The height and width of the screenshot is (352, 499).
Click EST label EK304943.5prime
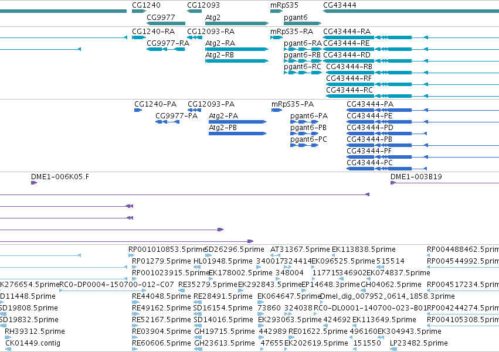pyautogui.click(x=409, y=332)
